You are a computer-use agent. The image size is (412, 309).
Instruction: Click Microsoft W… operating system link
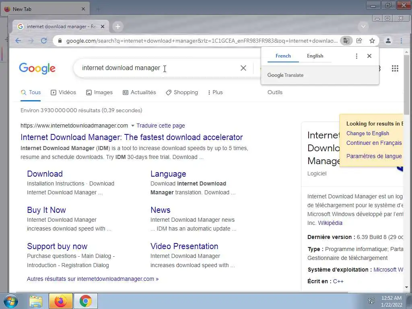click(388, 270)
